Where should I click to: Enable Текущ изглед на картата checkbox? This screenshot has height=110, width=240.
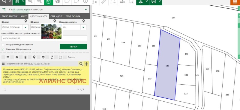click(3, 45)
